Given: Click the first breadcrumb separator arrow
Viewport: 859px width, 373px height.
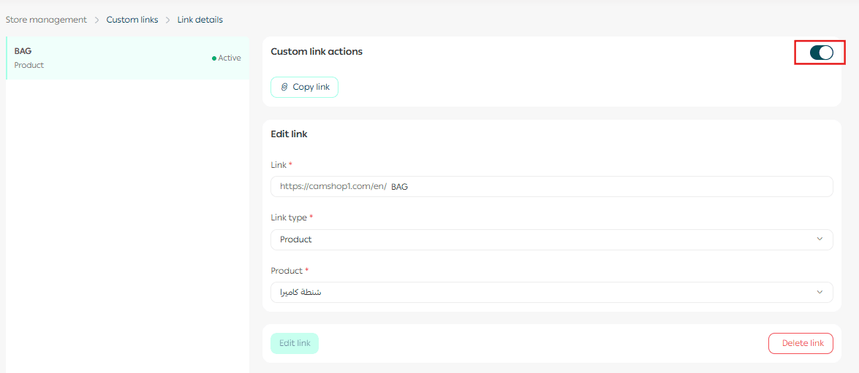Looking at the screenshot, I should click(97, 20).
